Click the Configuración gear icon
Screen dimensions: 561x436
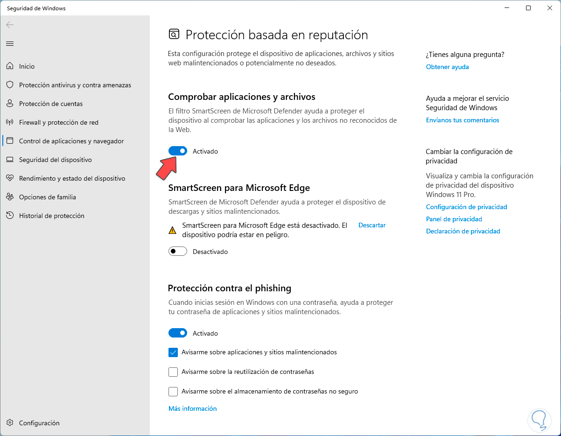10,423
